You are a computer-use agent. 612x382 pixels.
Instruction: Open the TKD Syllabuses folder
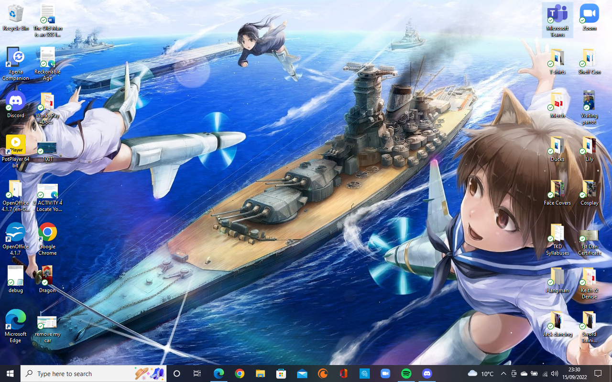coord(557,239)
